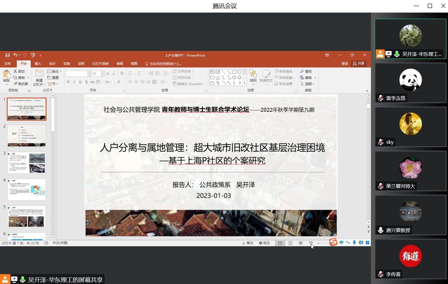Open the Insert (插入) ribbon tab

[38, 64]
